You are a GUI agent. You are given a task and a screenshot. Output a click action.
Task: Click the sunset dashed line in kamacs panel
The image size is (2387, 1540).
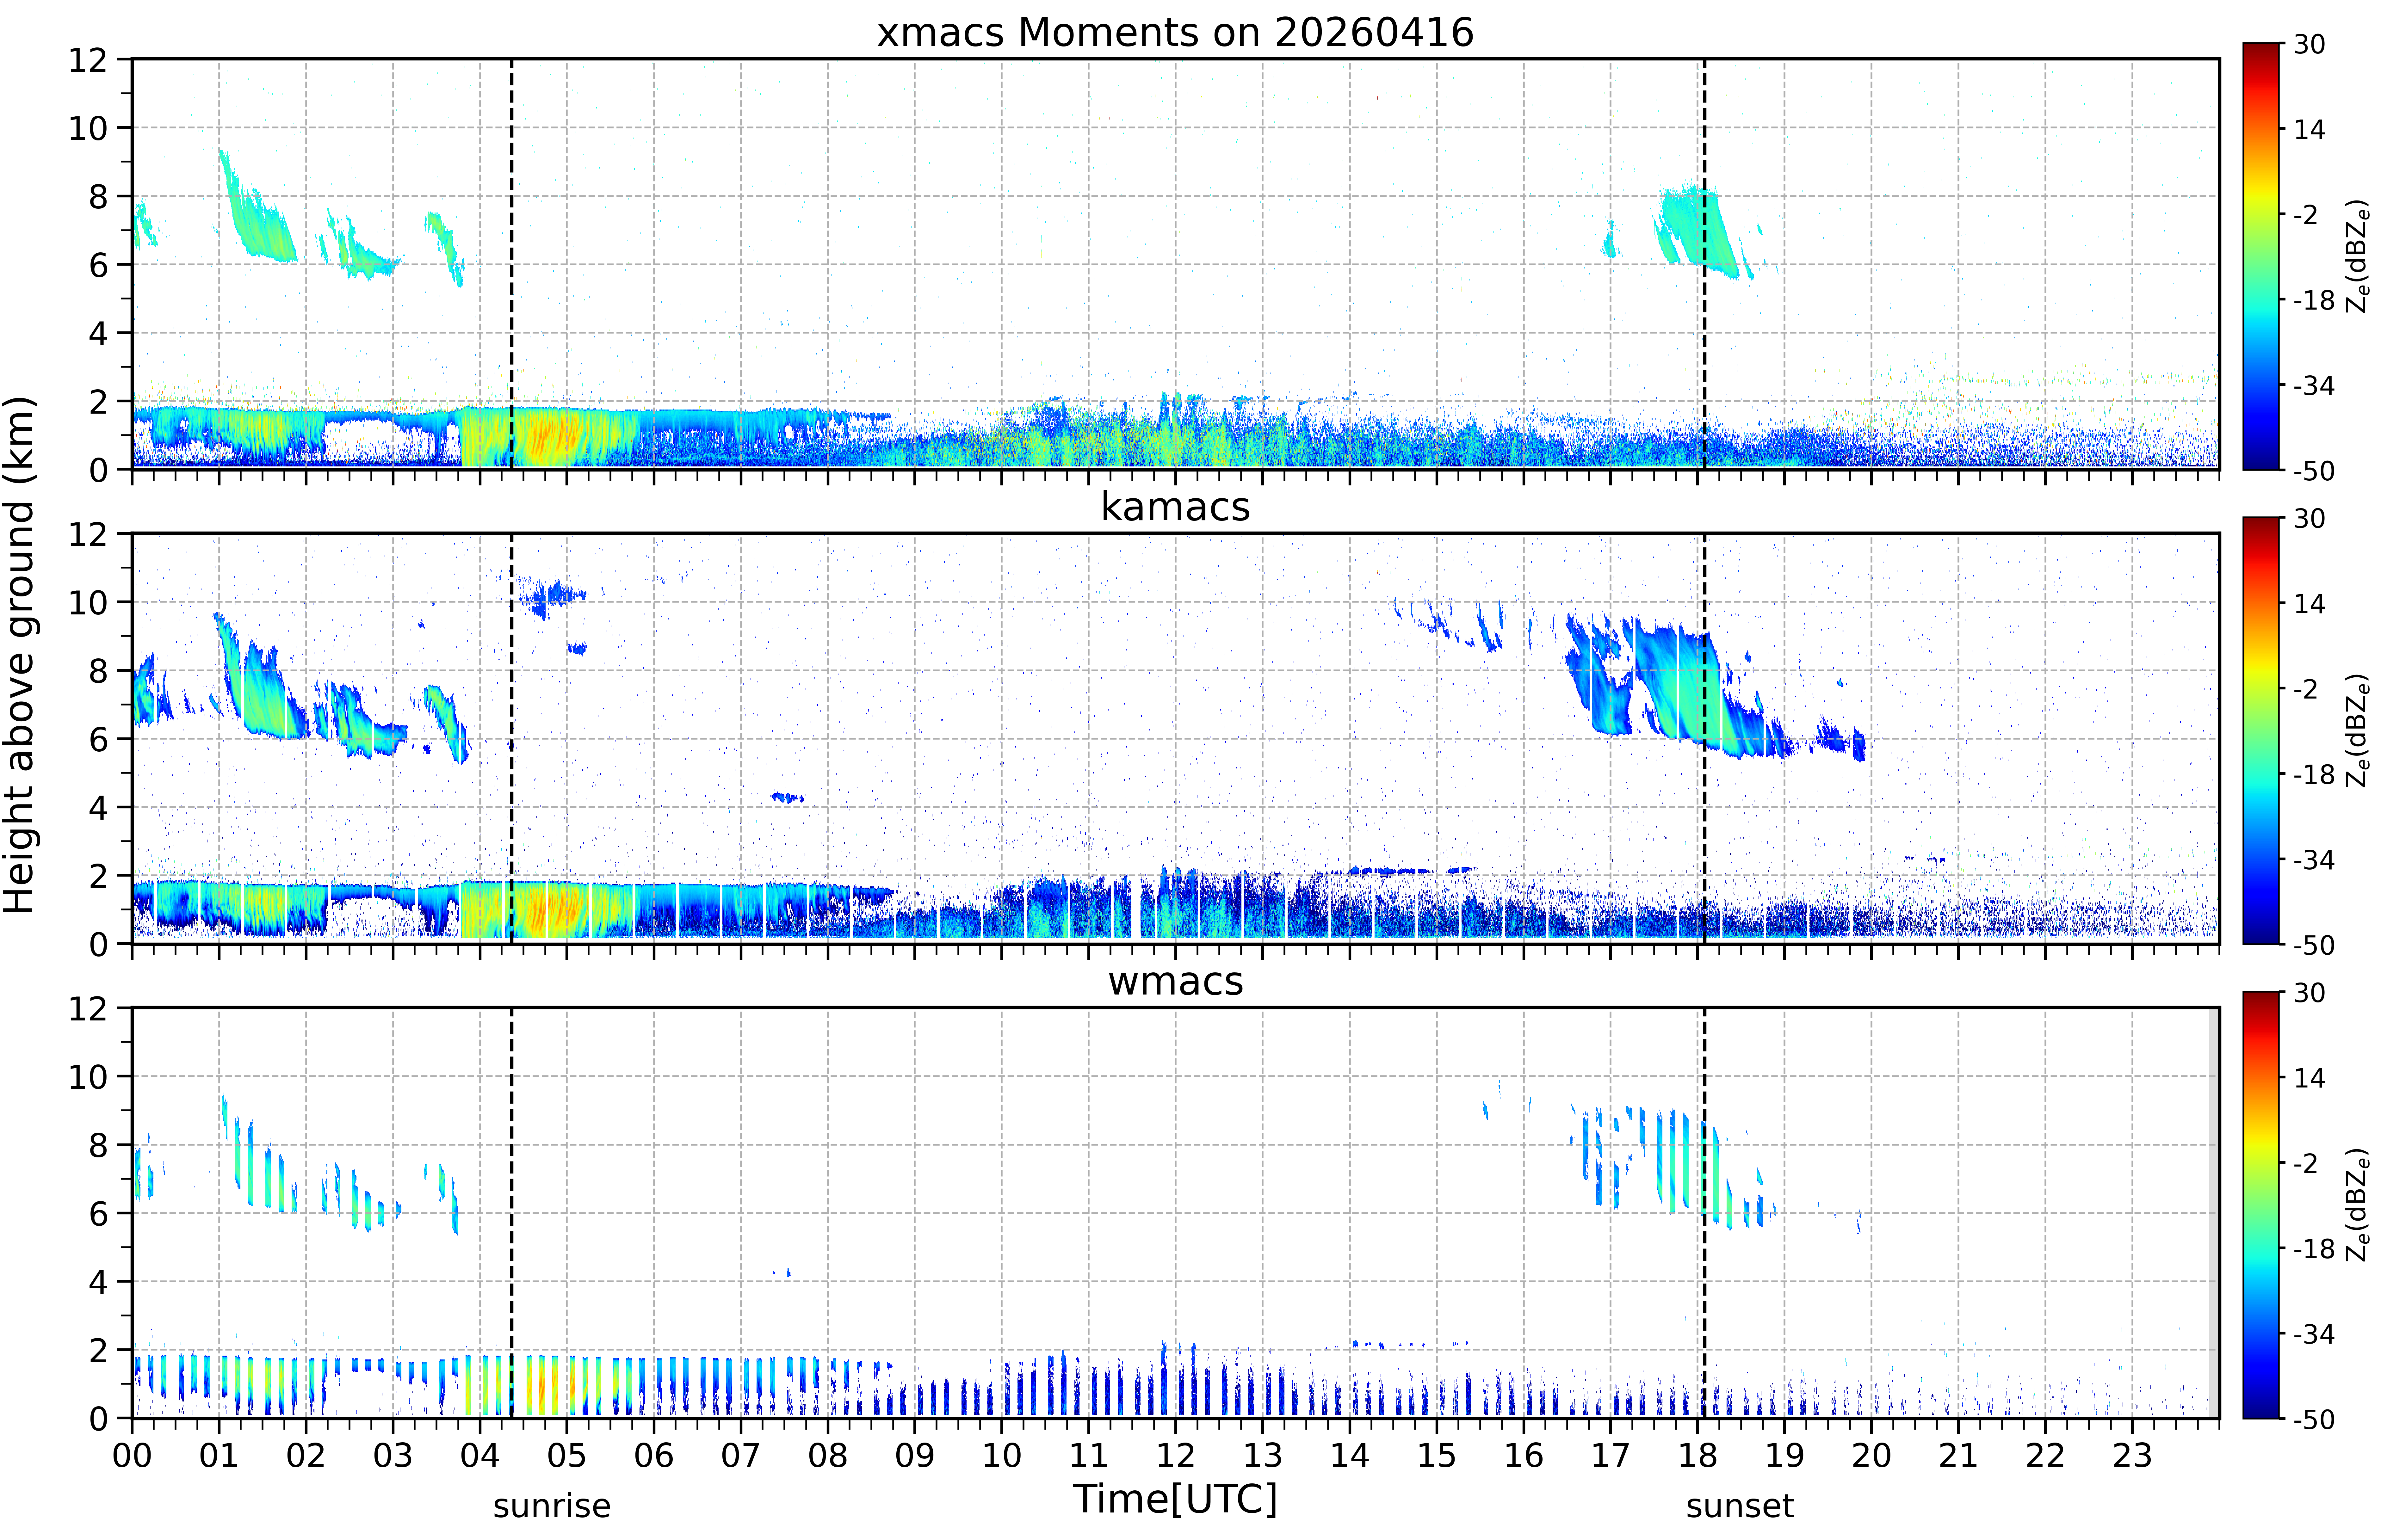click(1705, 738)
